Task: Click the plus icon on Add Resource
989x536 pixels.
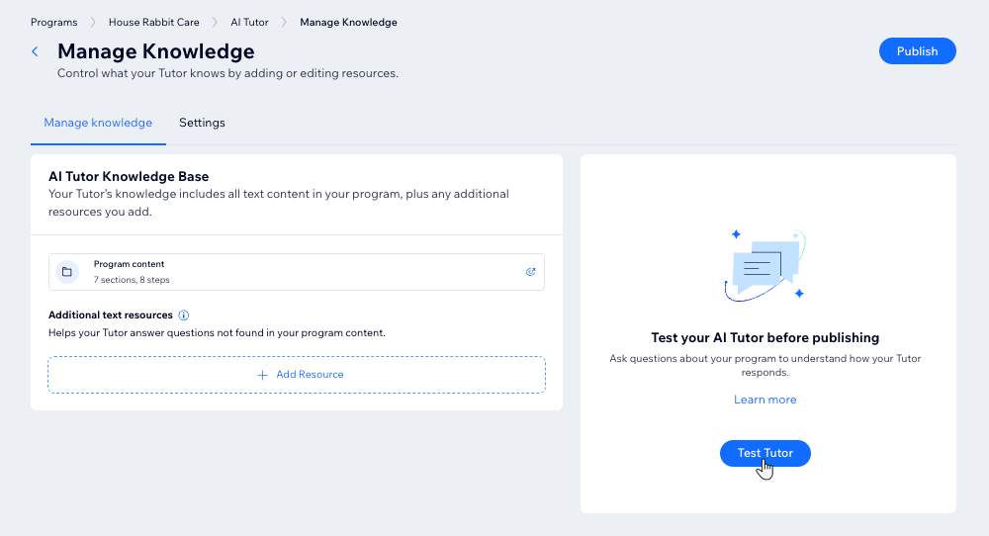Action: 262,375
